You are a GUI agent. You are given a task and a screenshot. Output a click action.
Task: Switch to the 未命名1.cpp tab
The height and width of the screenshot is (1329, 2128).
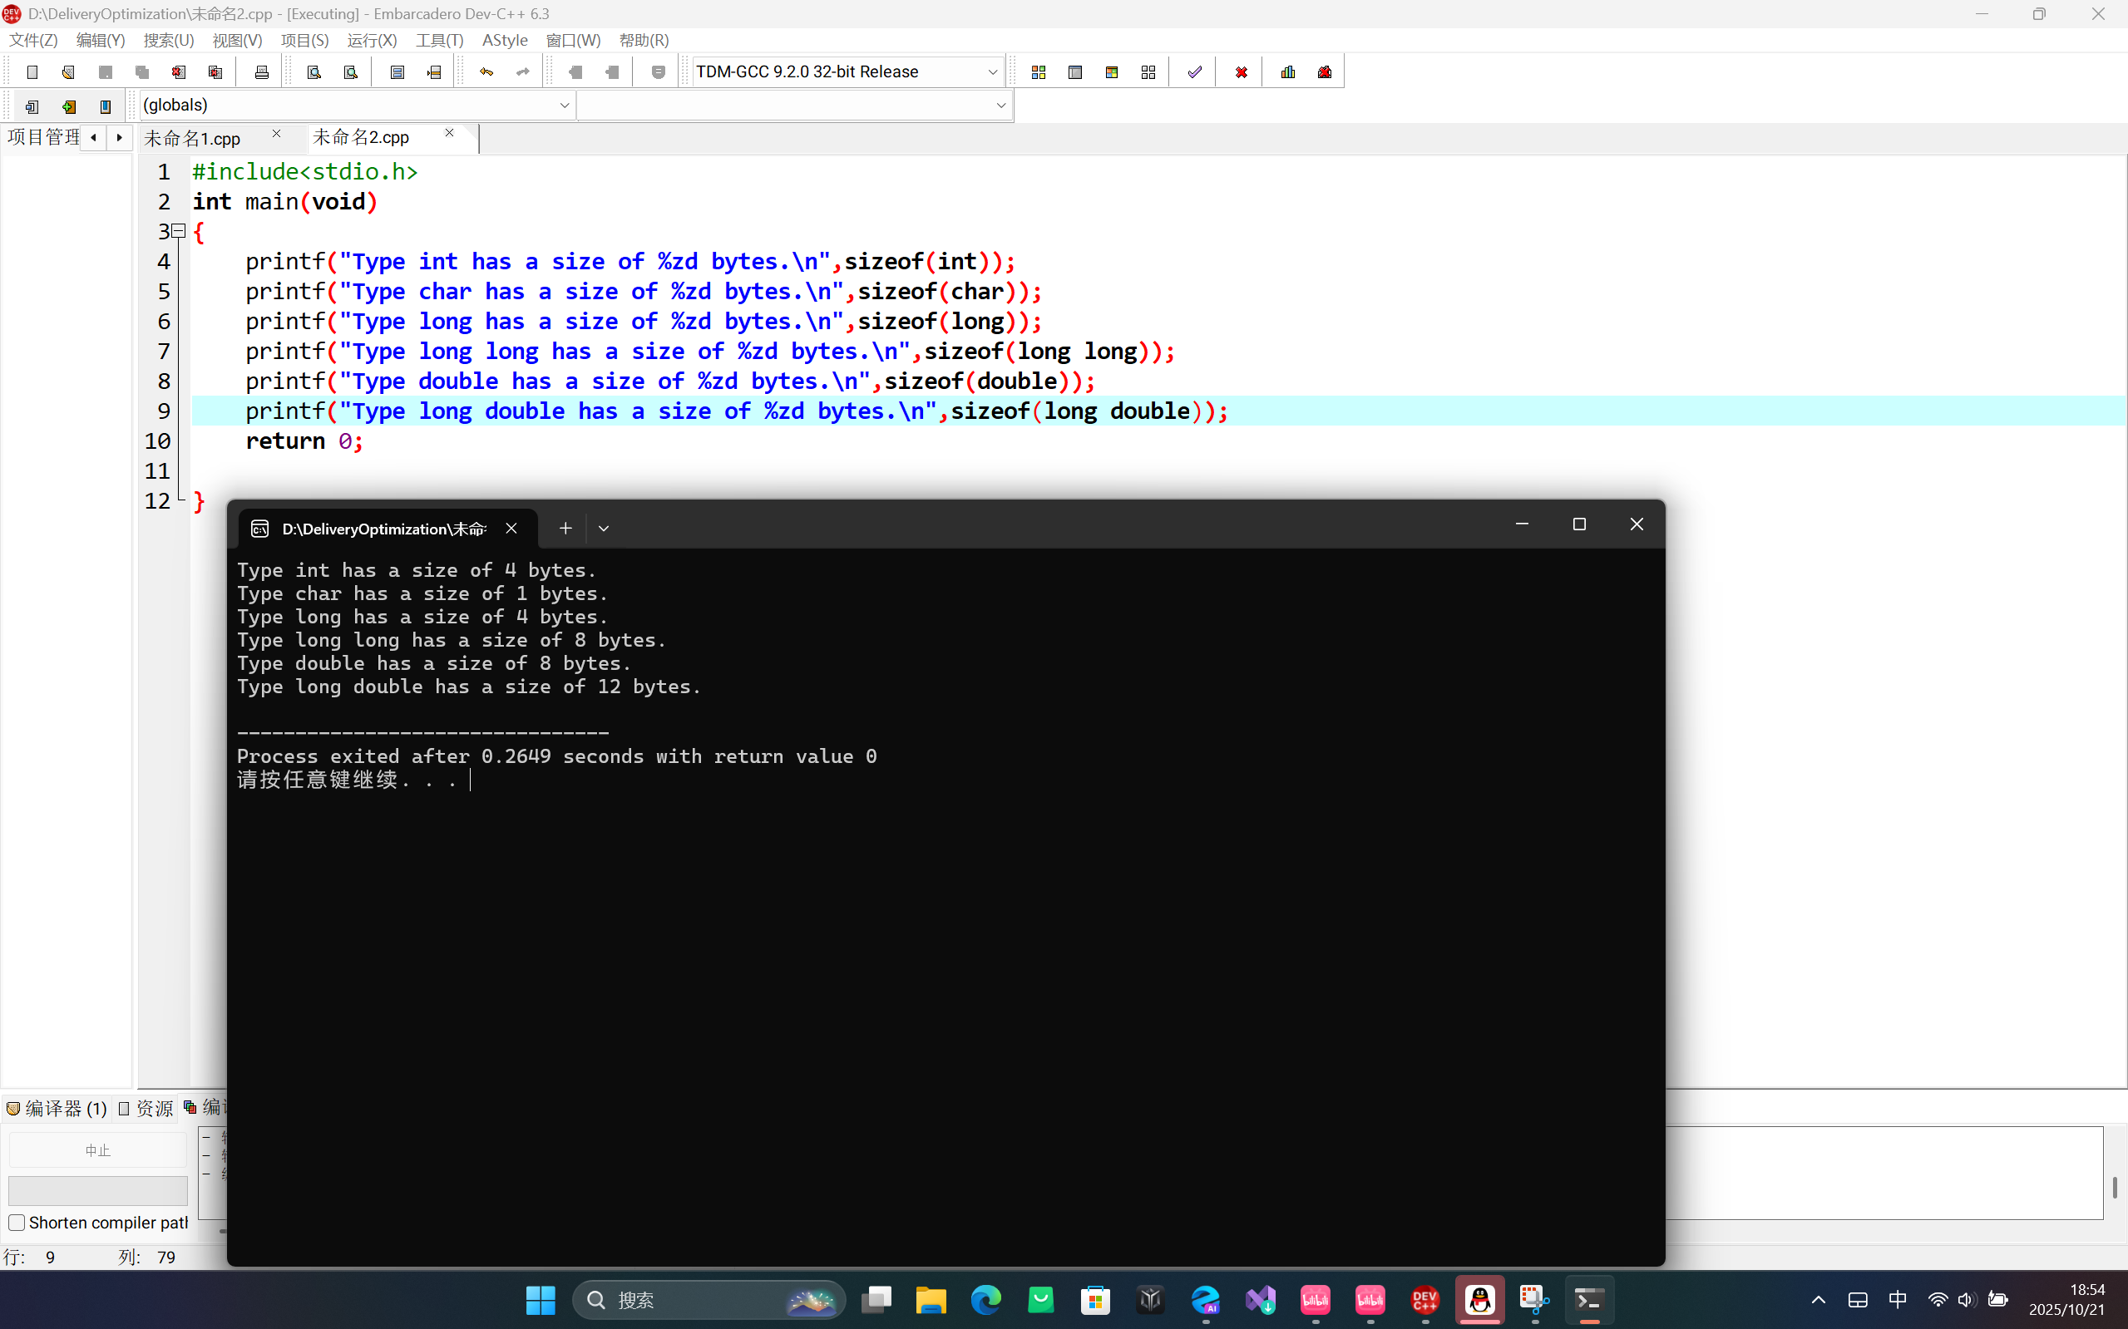[x=194, y=138]
